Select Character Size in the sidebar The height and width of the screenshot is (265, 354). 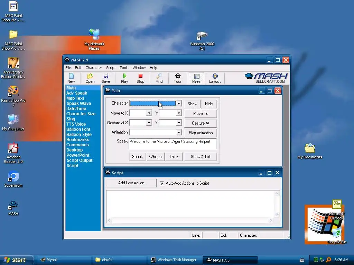81,114
